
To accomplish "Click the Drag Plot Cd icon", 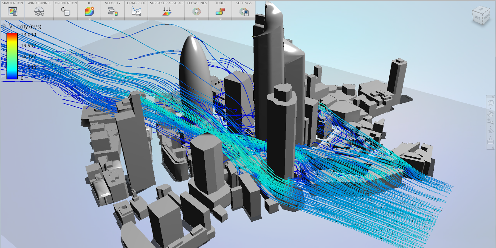I will coord(136,12).
